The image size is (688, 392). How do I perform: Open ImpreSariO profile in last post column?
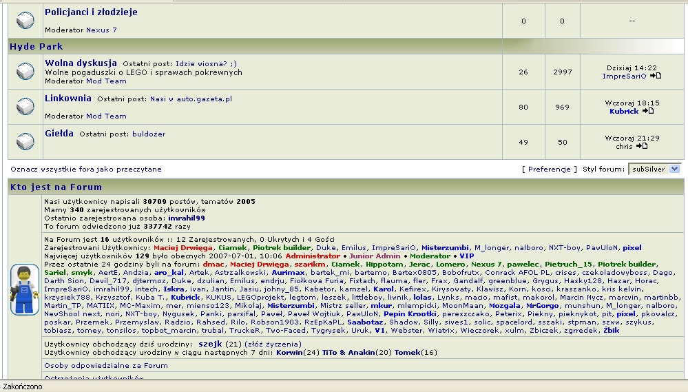pos(624,76)
